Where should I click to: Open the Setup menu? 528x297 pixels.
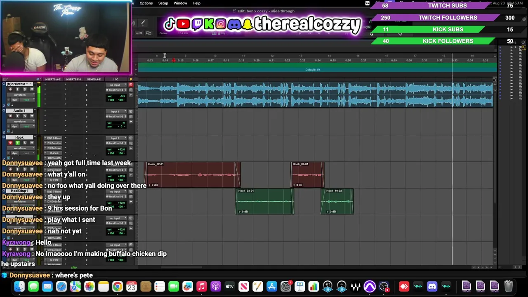tap(163, 3)
